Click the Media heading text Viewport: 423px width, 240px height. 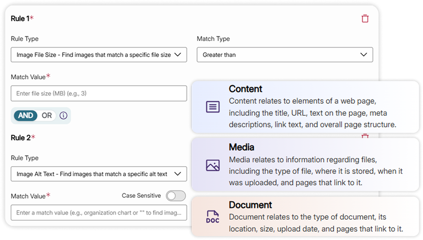[242, 147]
